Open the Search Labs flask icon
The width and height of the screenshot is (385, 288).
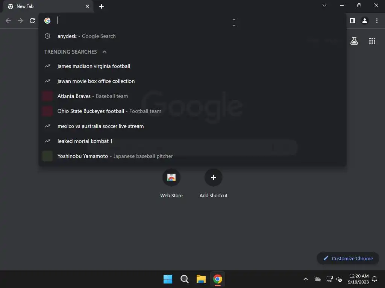[x=354, y=41]
